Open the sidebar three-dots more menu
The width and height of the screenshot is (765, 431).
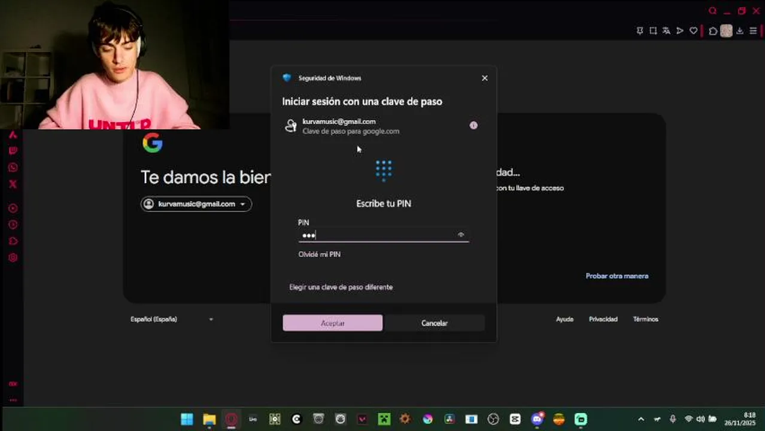pyautogui.click(x=13, y=400)
